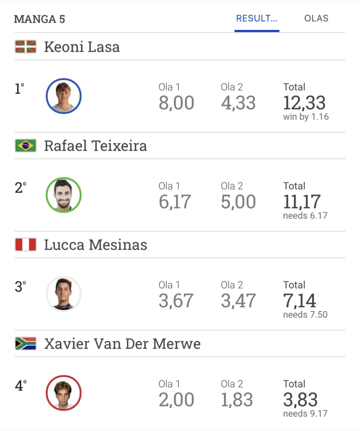Tap the Peru flag icon
The image size is (360, 431).
tap(26, 245)
